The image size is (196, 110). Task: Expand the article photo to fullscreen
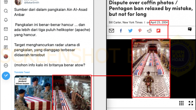coord(191,103)
